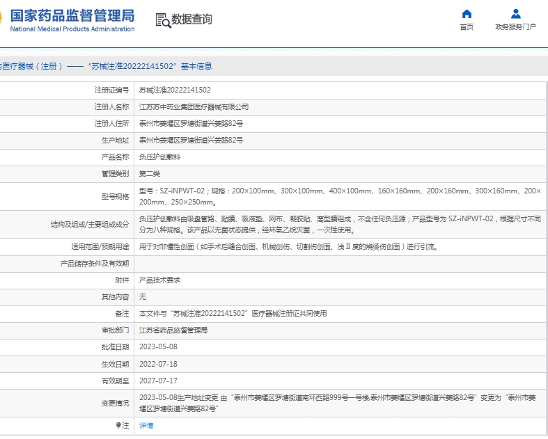Click the 政务服务门户 person icon

(515, 14)
